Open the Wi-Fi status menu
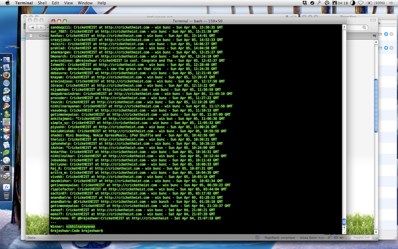The width and height of the screenshot is (398, 249). pos(361,3)
